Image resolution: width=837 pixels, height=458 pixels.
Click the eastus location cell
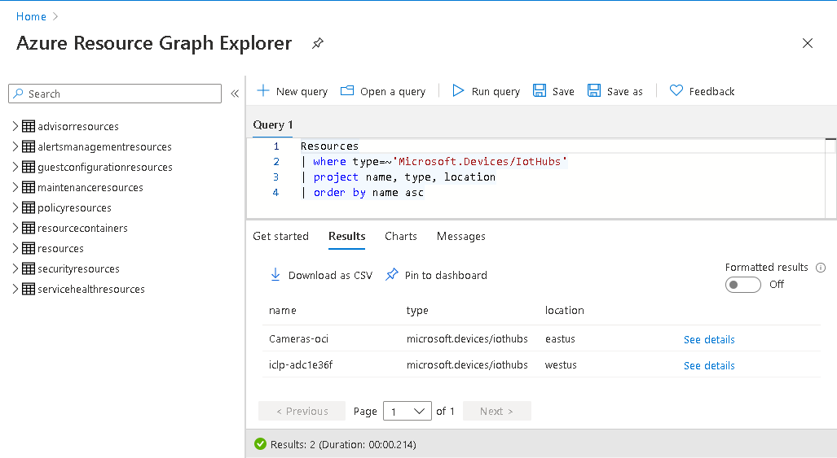(x=560, y=338)
